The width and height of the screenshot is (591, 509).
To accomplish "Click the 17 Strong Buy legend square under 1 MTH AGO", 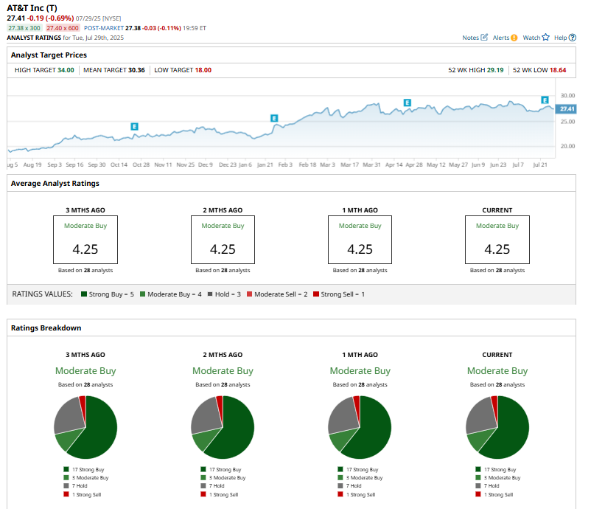I will point(340,469).
